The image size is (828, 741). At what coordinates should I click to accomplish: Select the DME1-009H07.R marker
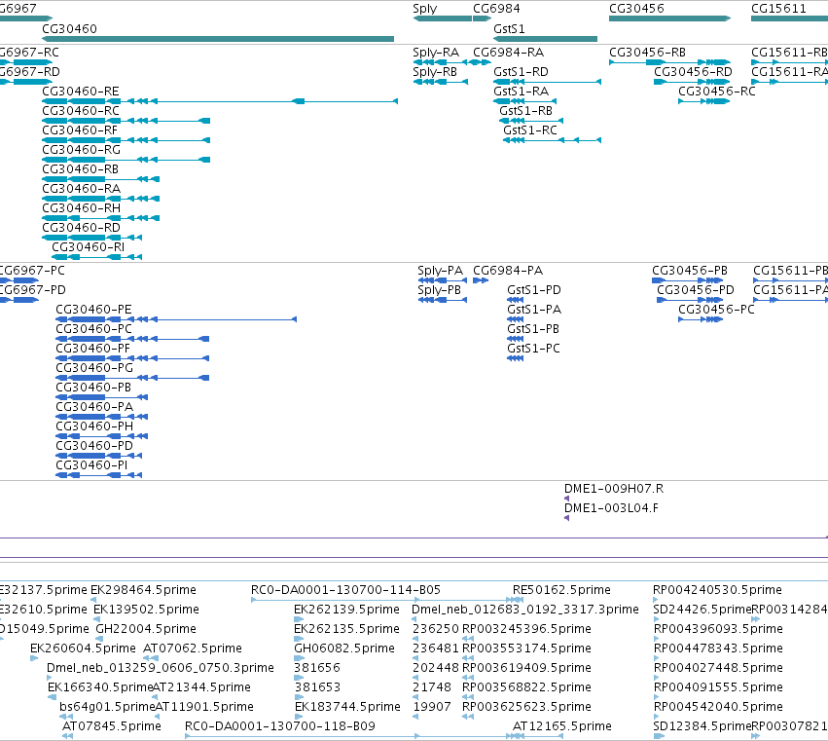[566, 499]
